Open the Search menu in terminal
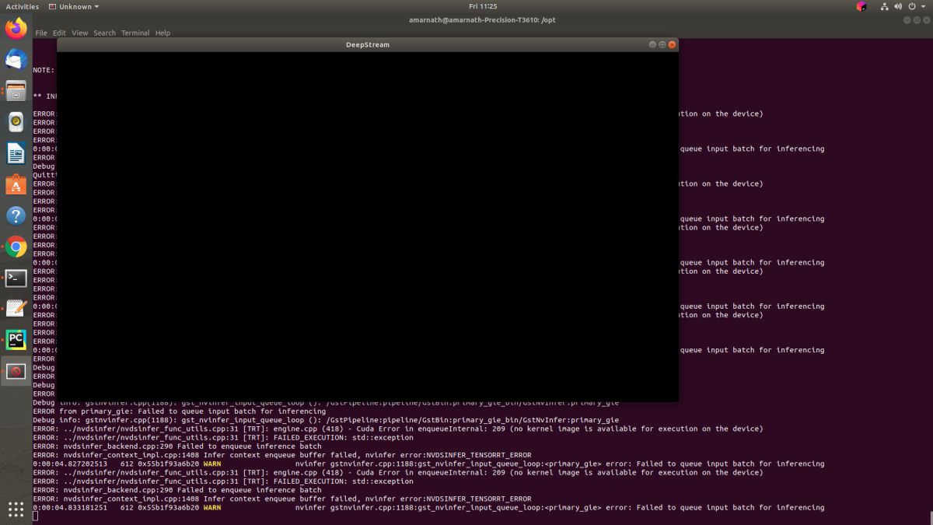933x525 pixels. click(x=104, y=33)
